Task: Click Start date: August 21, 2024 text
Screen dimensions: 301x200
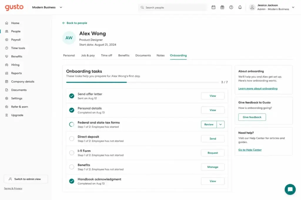Action: [98, 45]
